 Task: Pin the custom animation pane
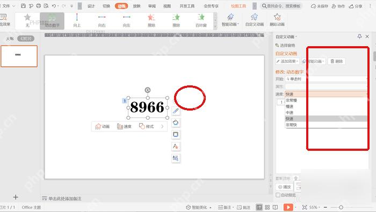click(359, 36)
